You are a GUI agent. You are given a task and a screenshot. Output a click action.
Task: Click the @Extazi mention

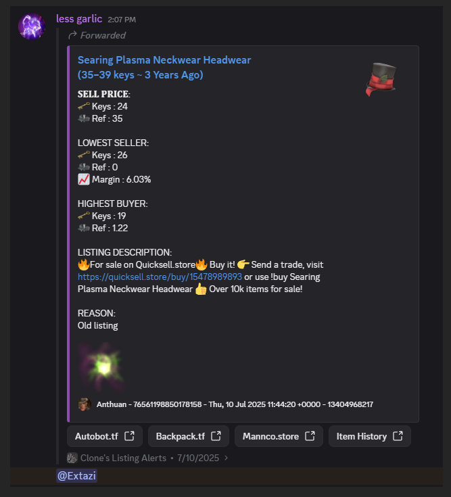(76, 476)
